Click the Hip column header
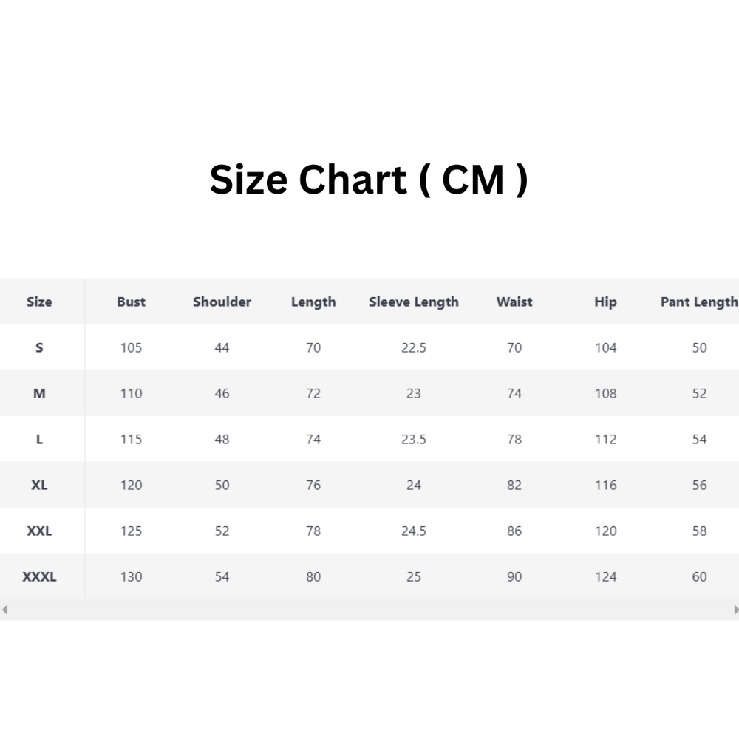739x739 pixels. [x=605, y=302]
